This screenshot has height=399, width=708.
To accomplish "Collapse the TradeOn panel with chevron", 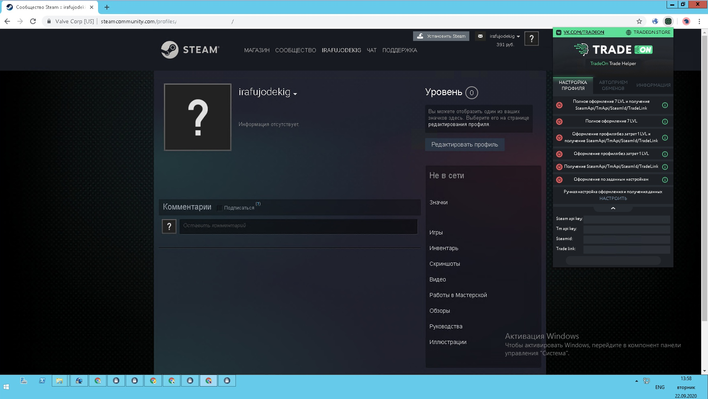I will tap(613, 208).
